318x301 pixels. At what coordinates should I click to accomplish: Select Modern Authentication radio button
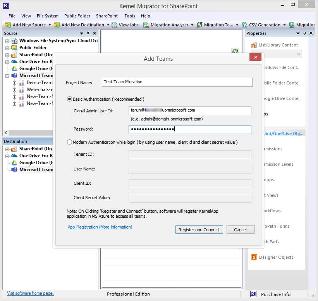69,142
